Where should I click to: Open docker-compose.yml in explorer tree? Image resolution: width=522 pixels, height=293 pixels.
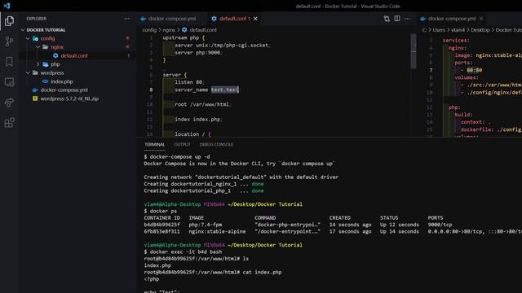64,90
